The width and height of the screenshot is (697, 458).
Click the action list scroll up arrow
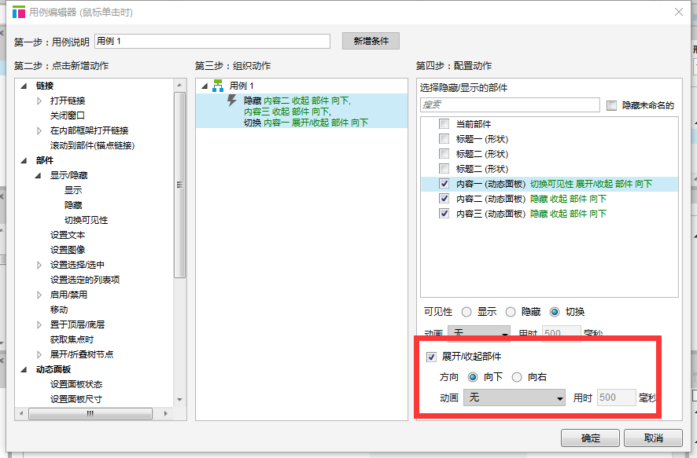point(179,85)
